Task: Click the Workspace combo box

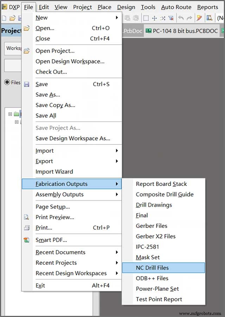Action: click(13, 48)
